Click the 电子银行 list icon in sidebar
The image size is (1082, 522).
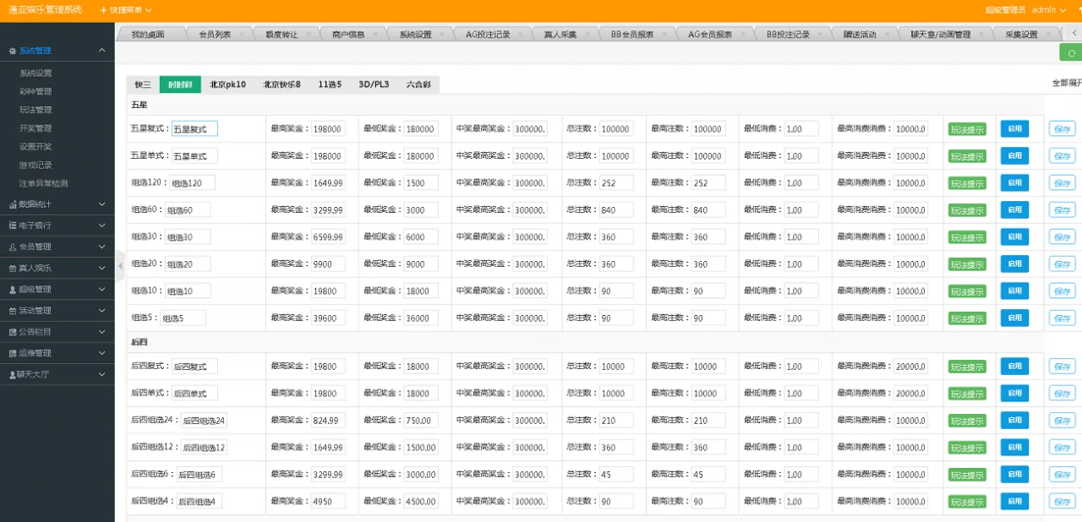coord(13,226)
